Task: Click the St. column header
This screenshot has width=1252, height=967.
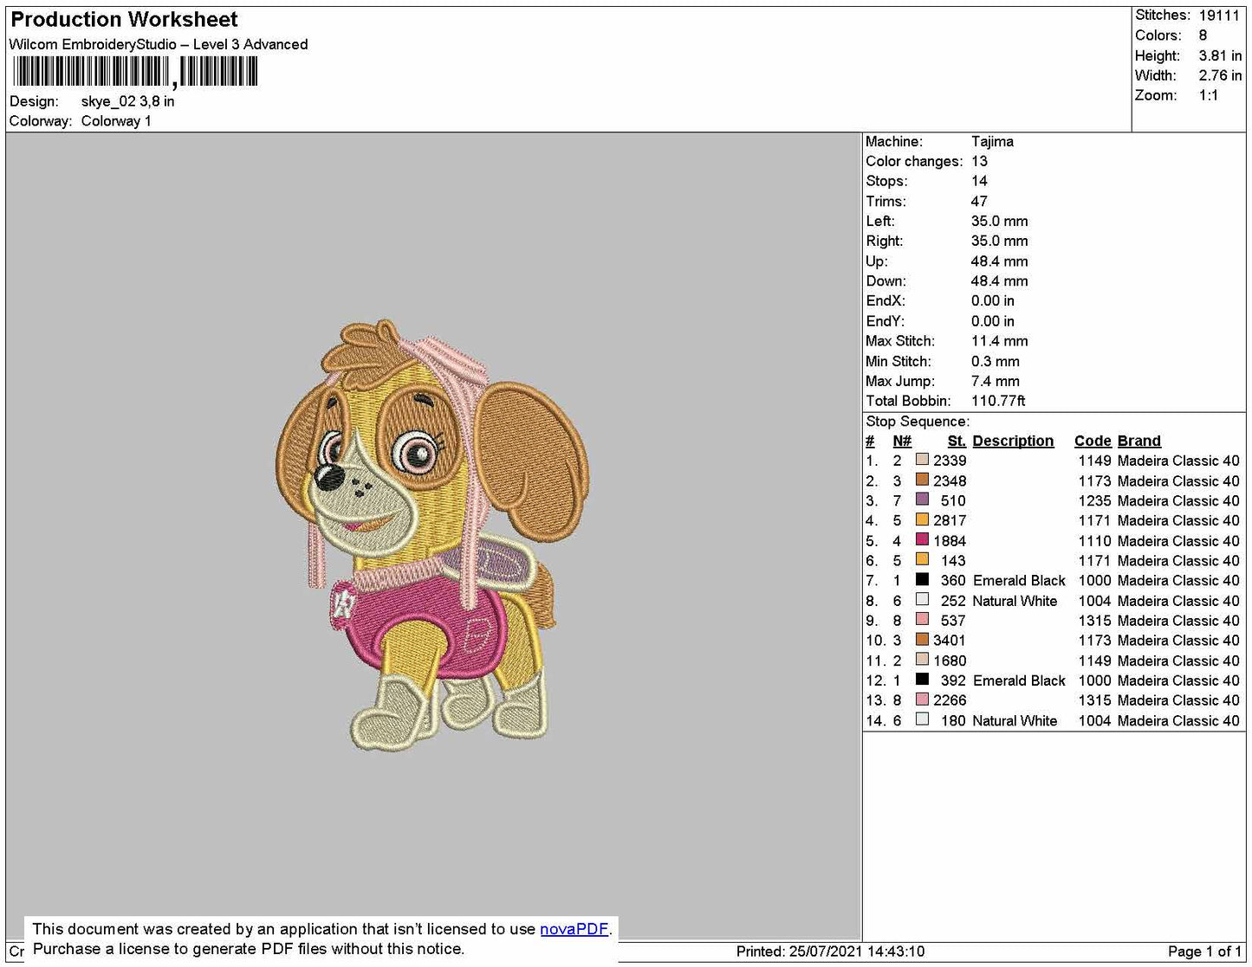Action: coord(957,441)
